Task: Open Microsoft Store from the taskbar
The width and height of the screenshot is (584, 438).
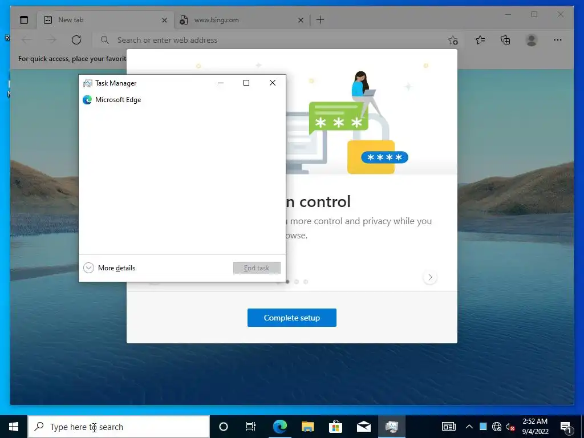Action: pyautogui.click(x=335, y=427)
